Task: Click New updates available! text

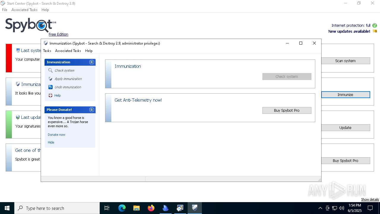Action: 349,31
